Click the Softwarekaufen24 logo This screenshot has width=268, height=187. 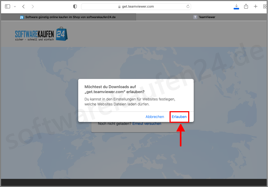pyautogui.click(x=41, y=34)
